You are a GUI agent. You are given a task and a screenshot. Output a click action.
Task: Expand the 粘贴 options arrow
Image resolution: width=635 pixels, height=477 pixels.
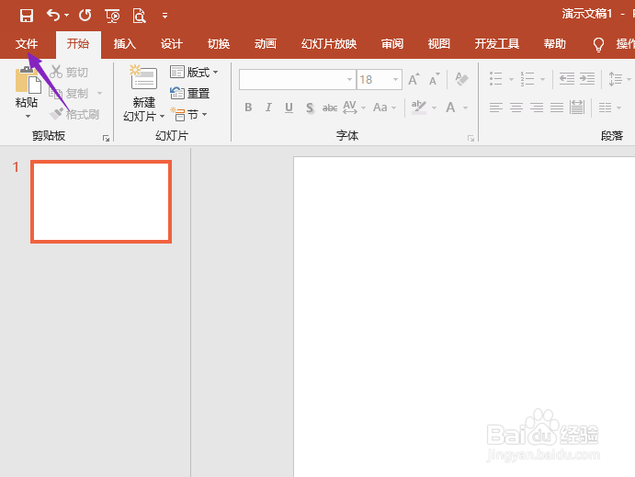(x=28, y=117)
